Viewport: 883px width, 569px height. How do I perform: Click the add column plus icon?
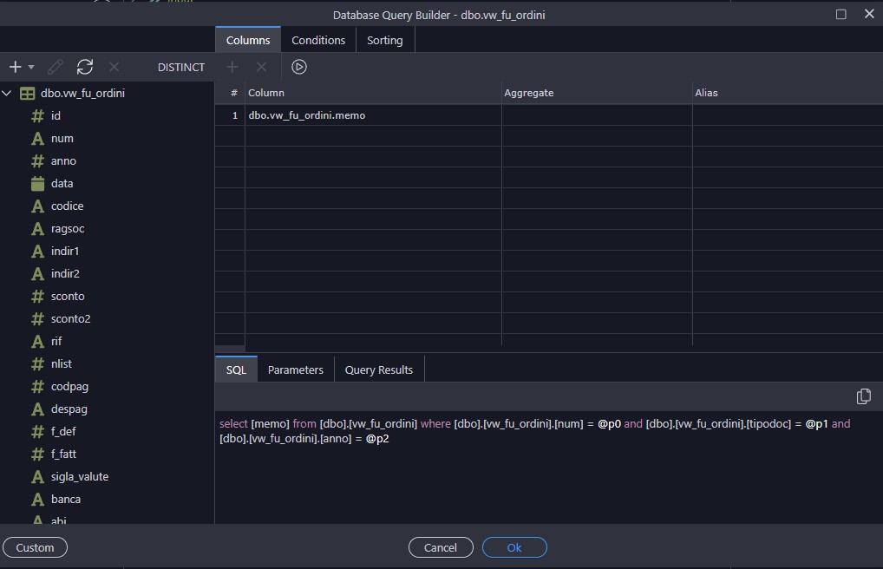point(232,67)
